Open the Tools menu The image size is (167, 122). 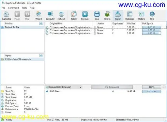(x=24, y=8)
